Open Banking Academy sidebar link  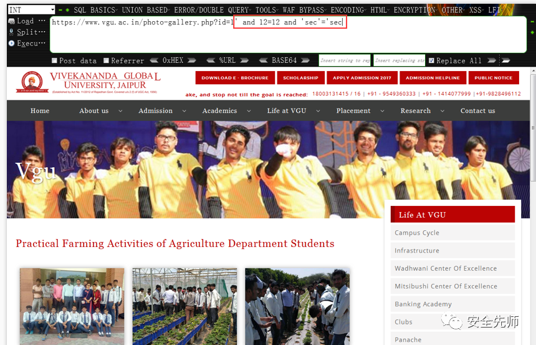tap(452, 304)
